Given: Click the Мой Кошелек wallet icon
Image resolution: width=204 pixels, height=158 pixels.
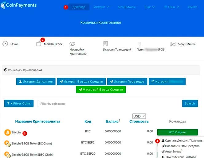Looking at the screenshot, I should coord(39,44).
